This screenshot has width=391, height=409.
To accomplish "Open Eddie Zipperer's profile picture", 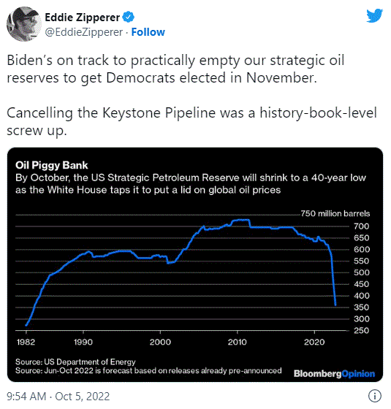I will pos(23,24).
